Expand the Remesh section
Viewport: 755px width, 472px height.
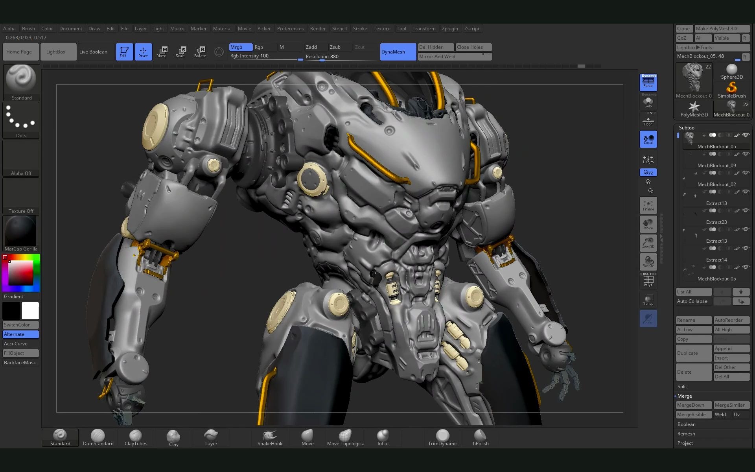tap(686, 433)
